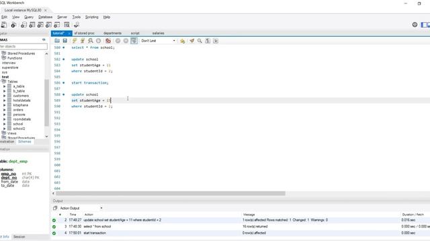Execute statement under cursor lightning icon
This screenshot has width=430, height=241.
coord(82,41)
